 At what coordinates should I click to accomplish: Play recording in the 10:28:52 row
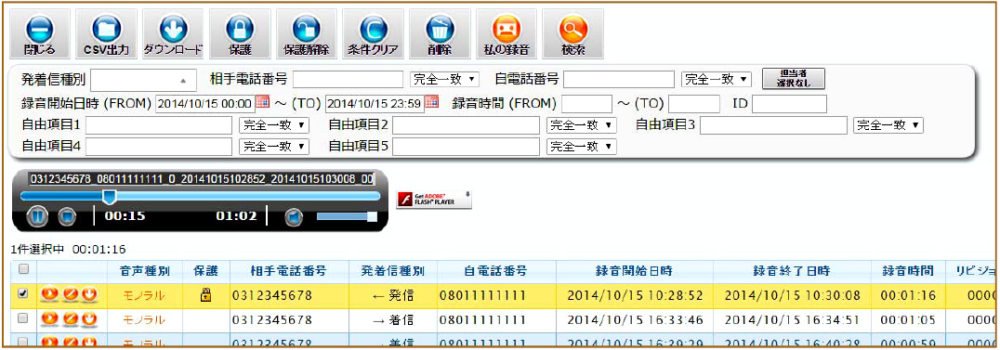point(49,294)
